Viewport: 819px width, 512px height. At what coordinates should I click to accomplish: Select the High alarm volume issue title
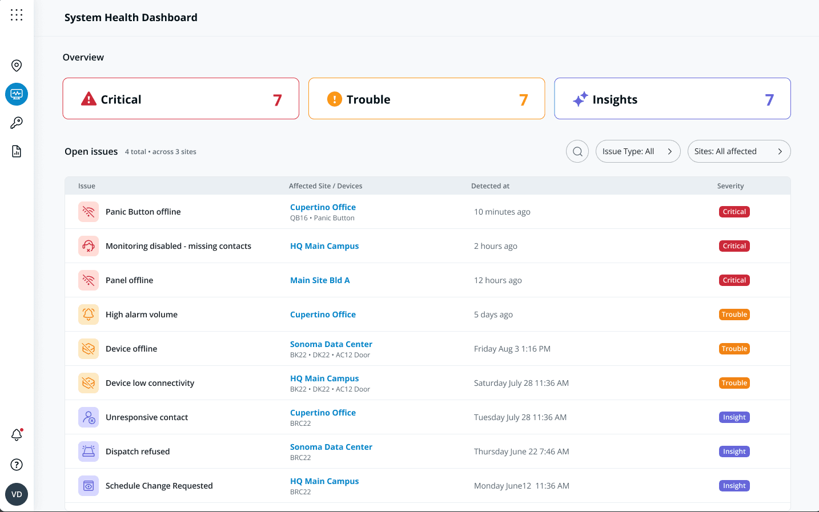tap(142, 315)
